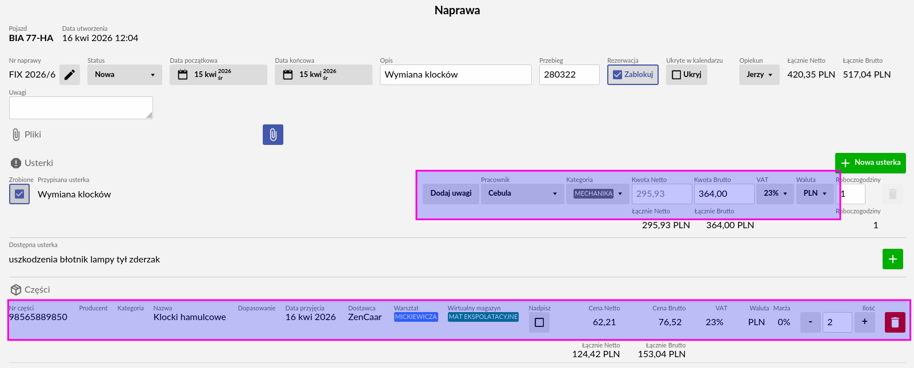Click green plus to add available fault
This screenshot has width=914, height=368.
pyautogui.click(x=892, y=259)
